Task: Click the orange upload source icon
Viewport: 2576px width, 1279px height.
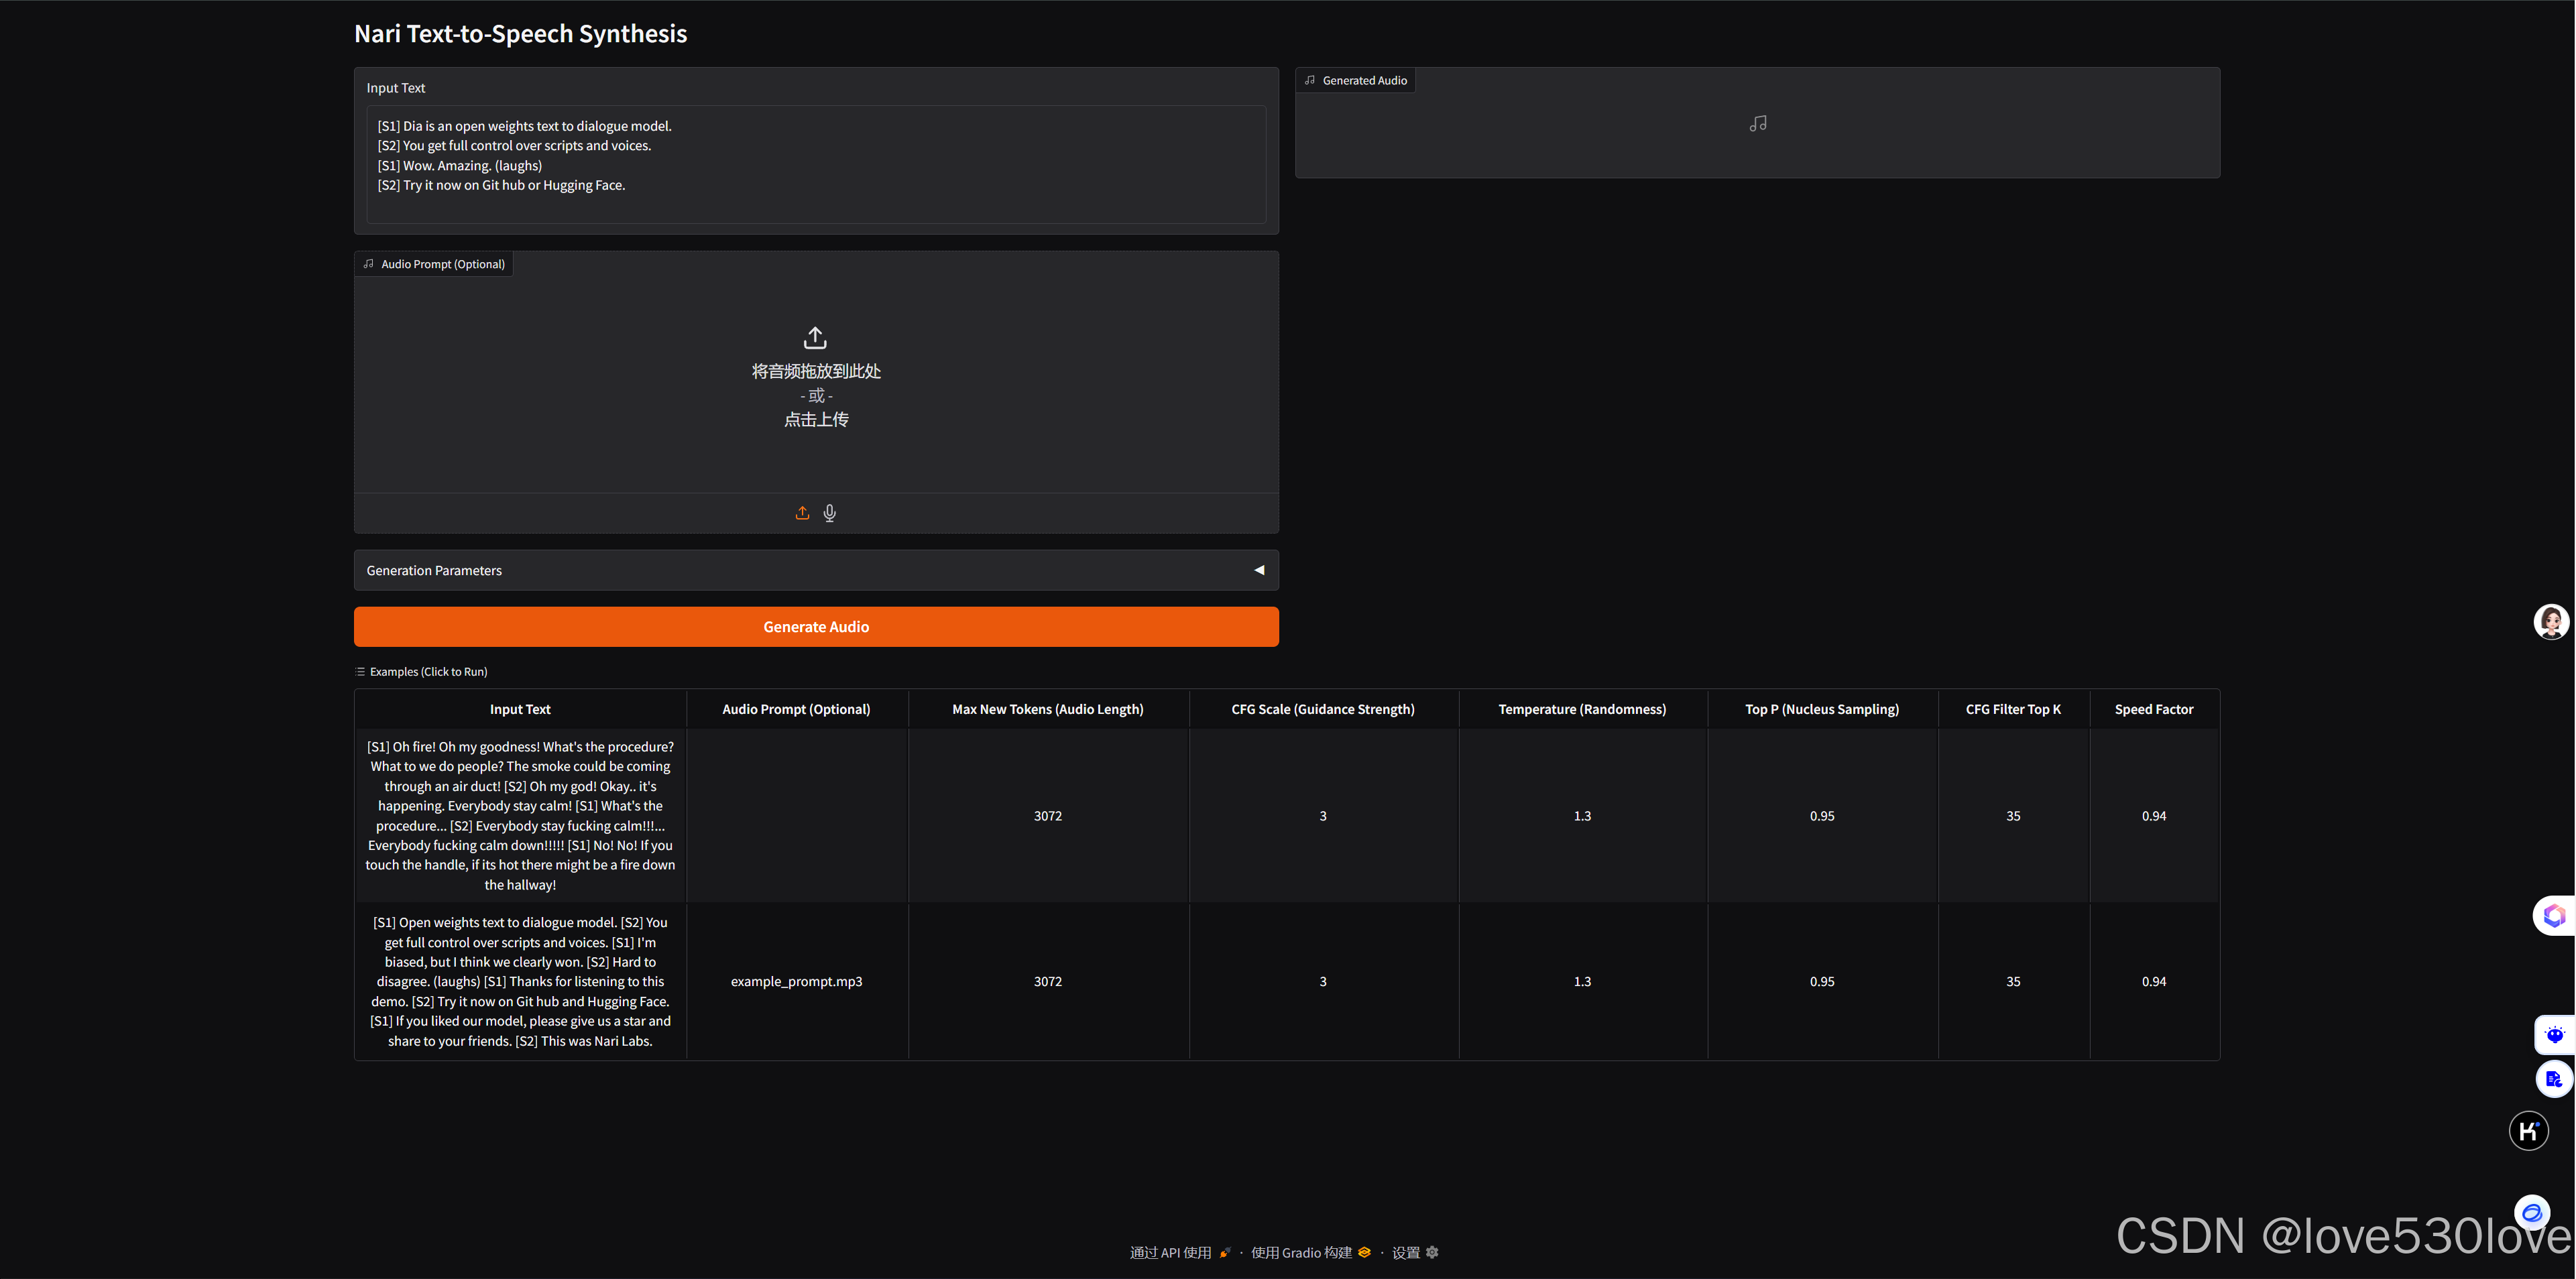Action: coord(802,513)
